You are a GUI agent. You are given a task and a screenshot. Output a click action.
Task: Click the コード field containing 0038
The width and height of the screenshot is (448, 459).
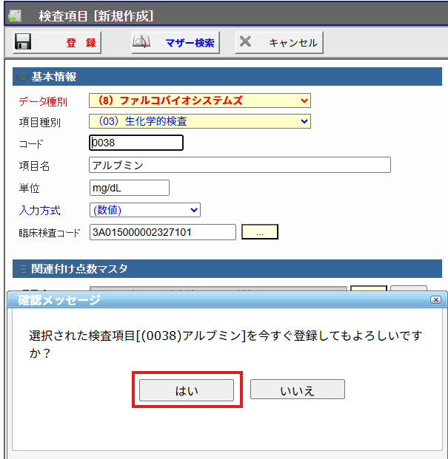(135, 143)
